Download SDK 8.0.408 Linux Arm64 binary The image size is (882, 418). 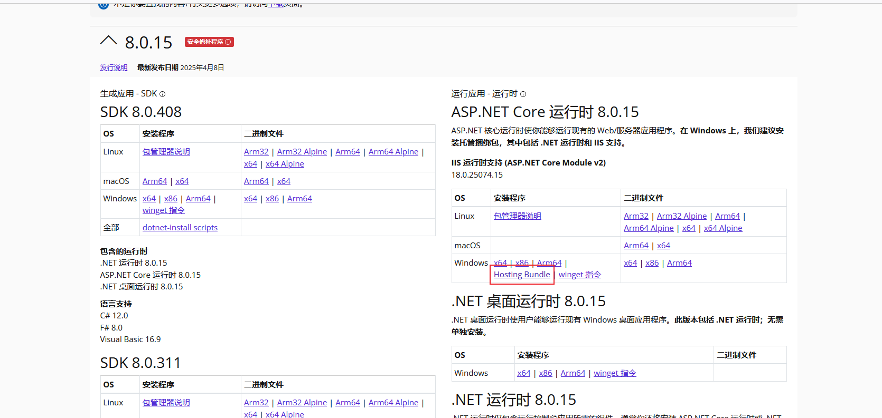[348, 152]
